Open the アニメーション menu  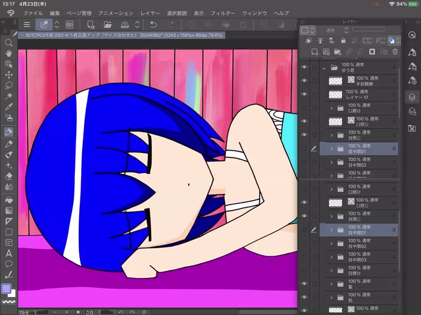(x=116, y=13)
